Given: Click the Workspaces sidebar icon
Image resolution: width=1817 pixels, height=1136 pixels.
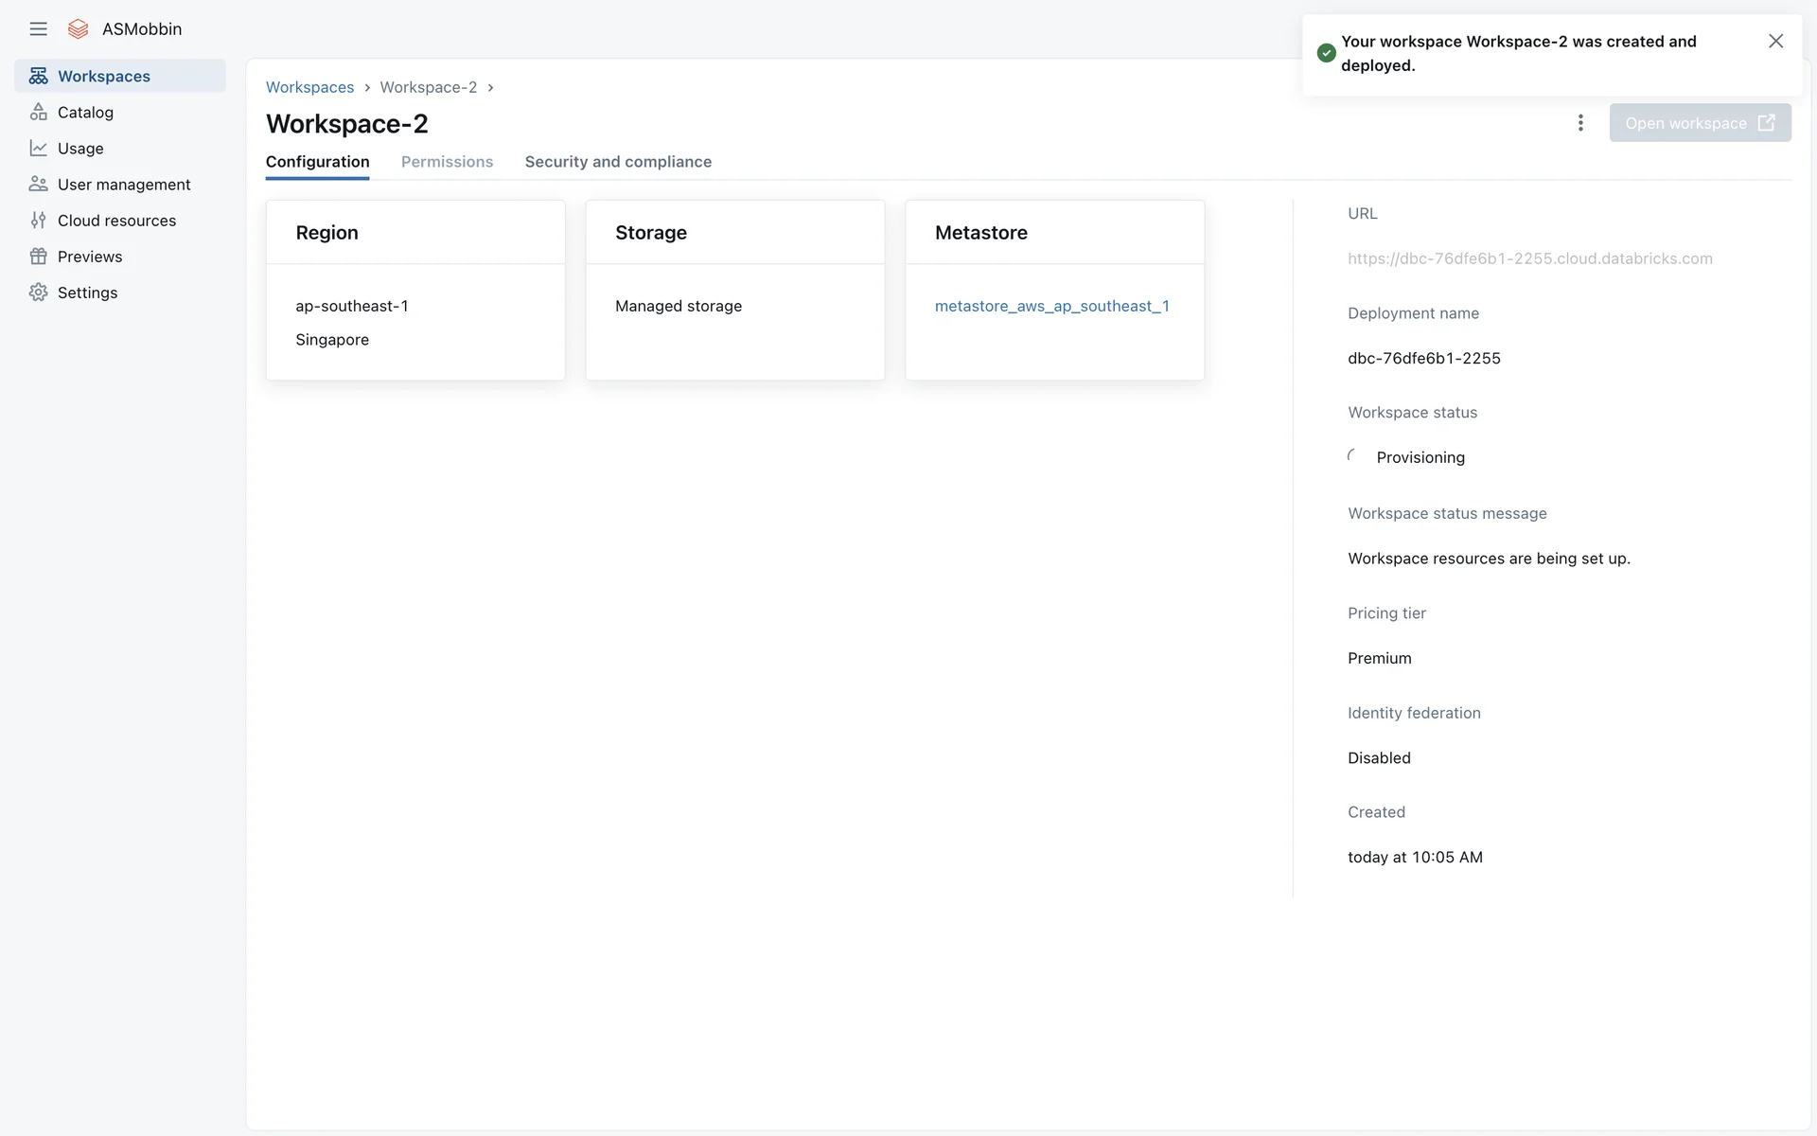Looking at the screenshot, I should (x=38, y=76).
